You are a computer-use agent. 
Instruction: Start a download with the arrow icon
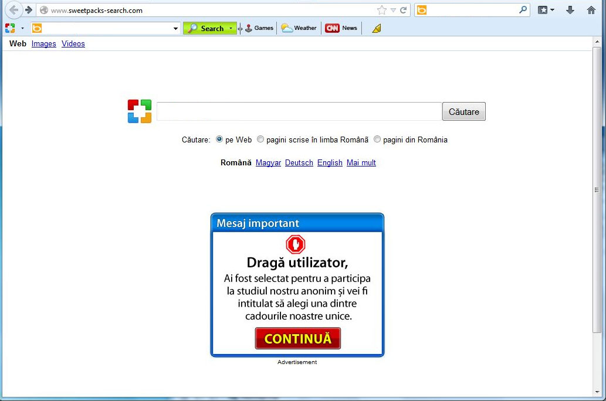pos(570,10)
